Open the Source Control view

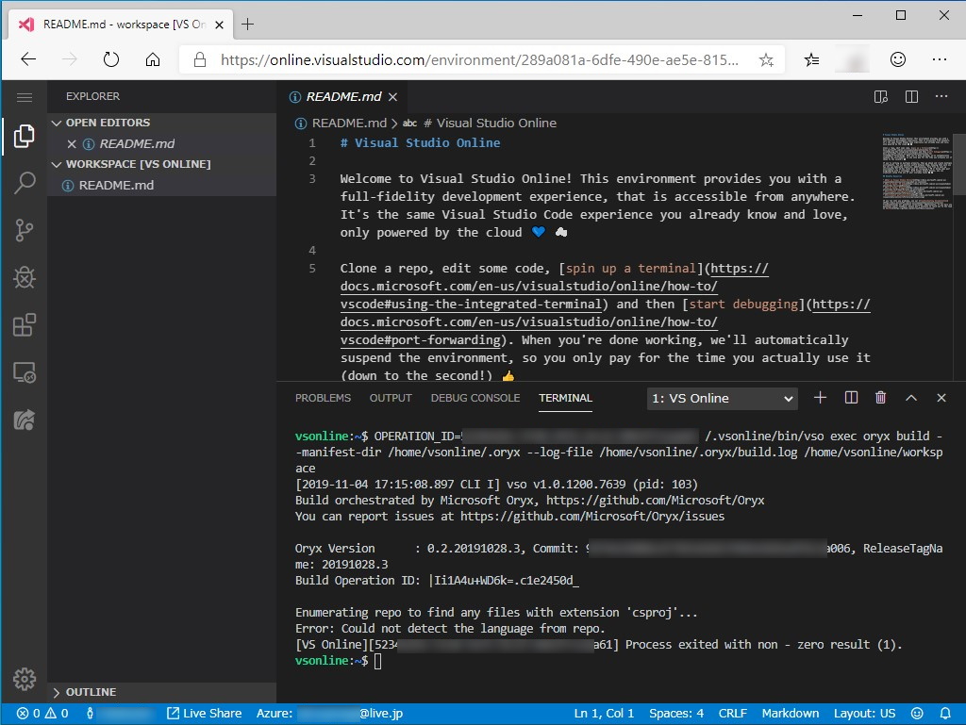coord(25,230)
